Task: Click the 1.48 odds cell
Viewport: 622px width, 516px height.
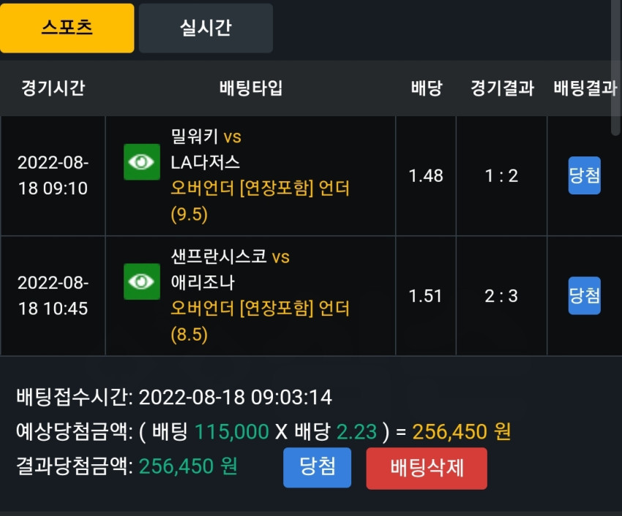Action: click(426, 175)
